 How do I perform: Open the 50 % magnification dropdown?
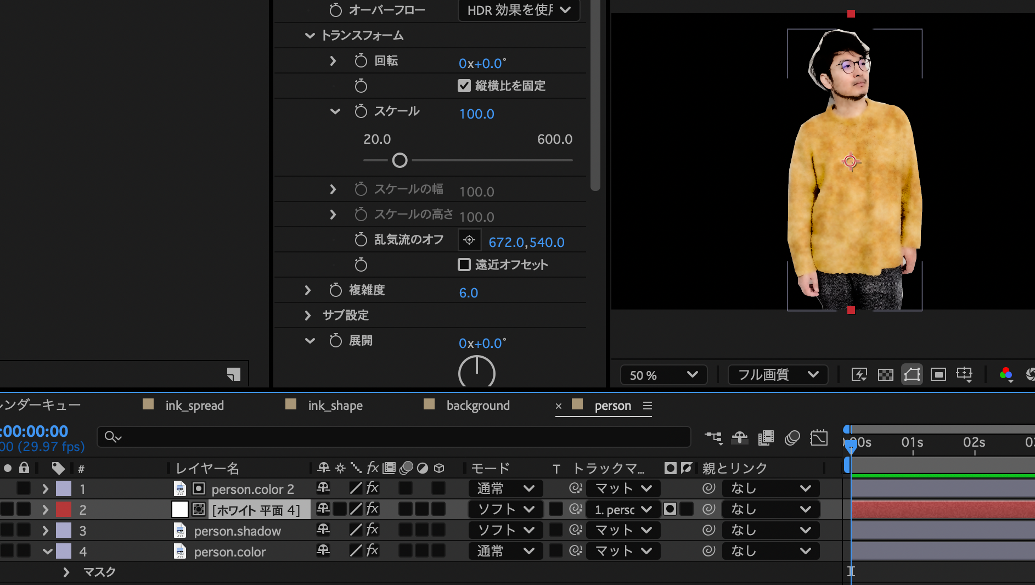[663, 375]
